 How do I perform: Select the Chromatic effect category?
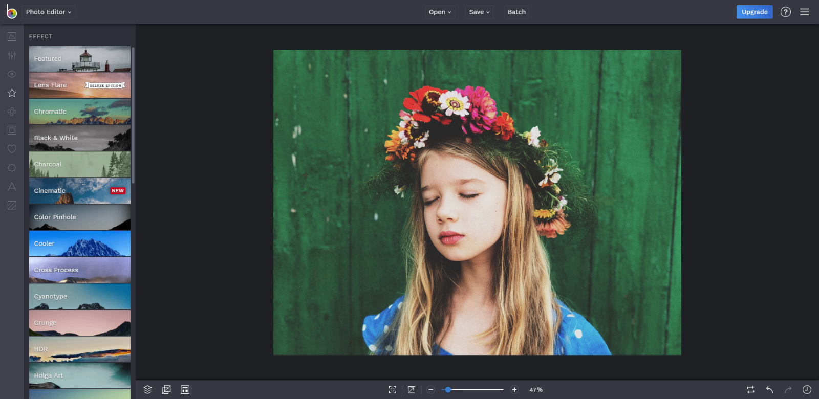(x=80, y=112)
